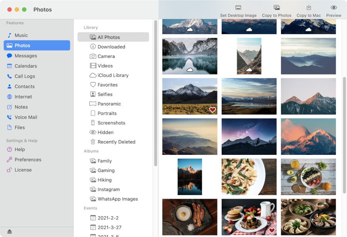Unfavorite the mountain photo with red heart

[x=212, y=109]
